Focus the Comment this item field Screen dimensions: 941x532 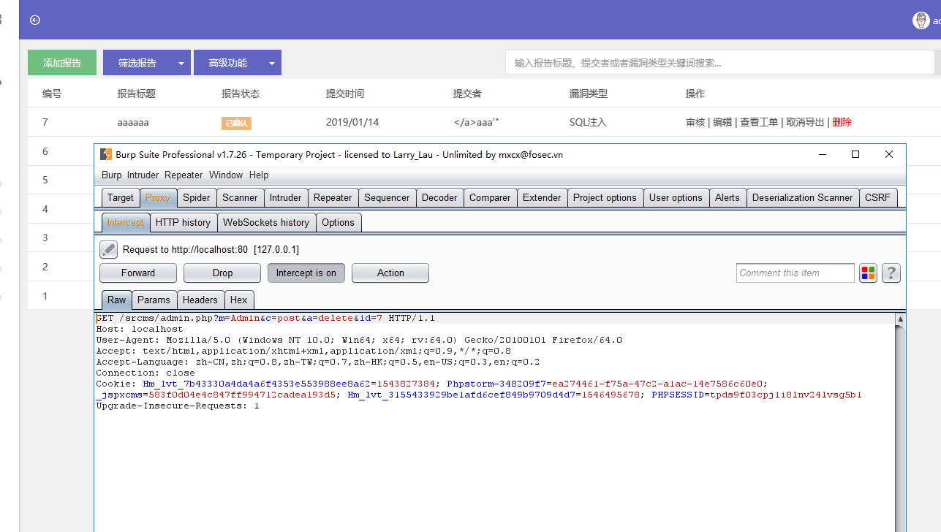coord(795,273)
